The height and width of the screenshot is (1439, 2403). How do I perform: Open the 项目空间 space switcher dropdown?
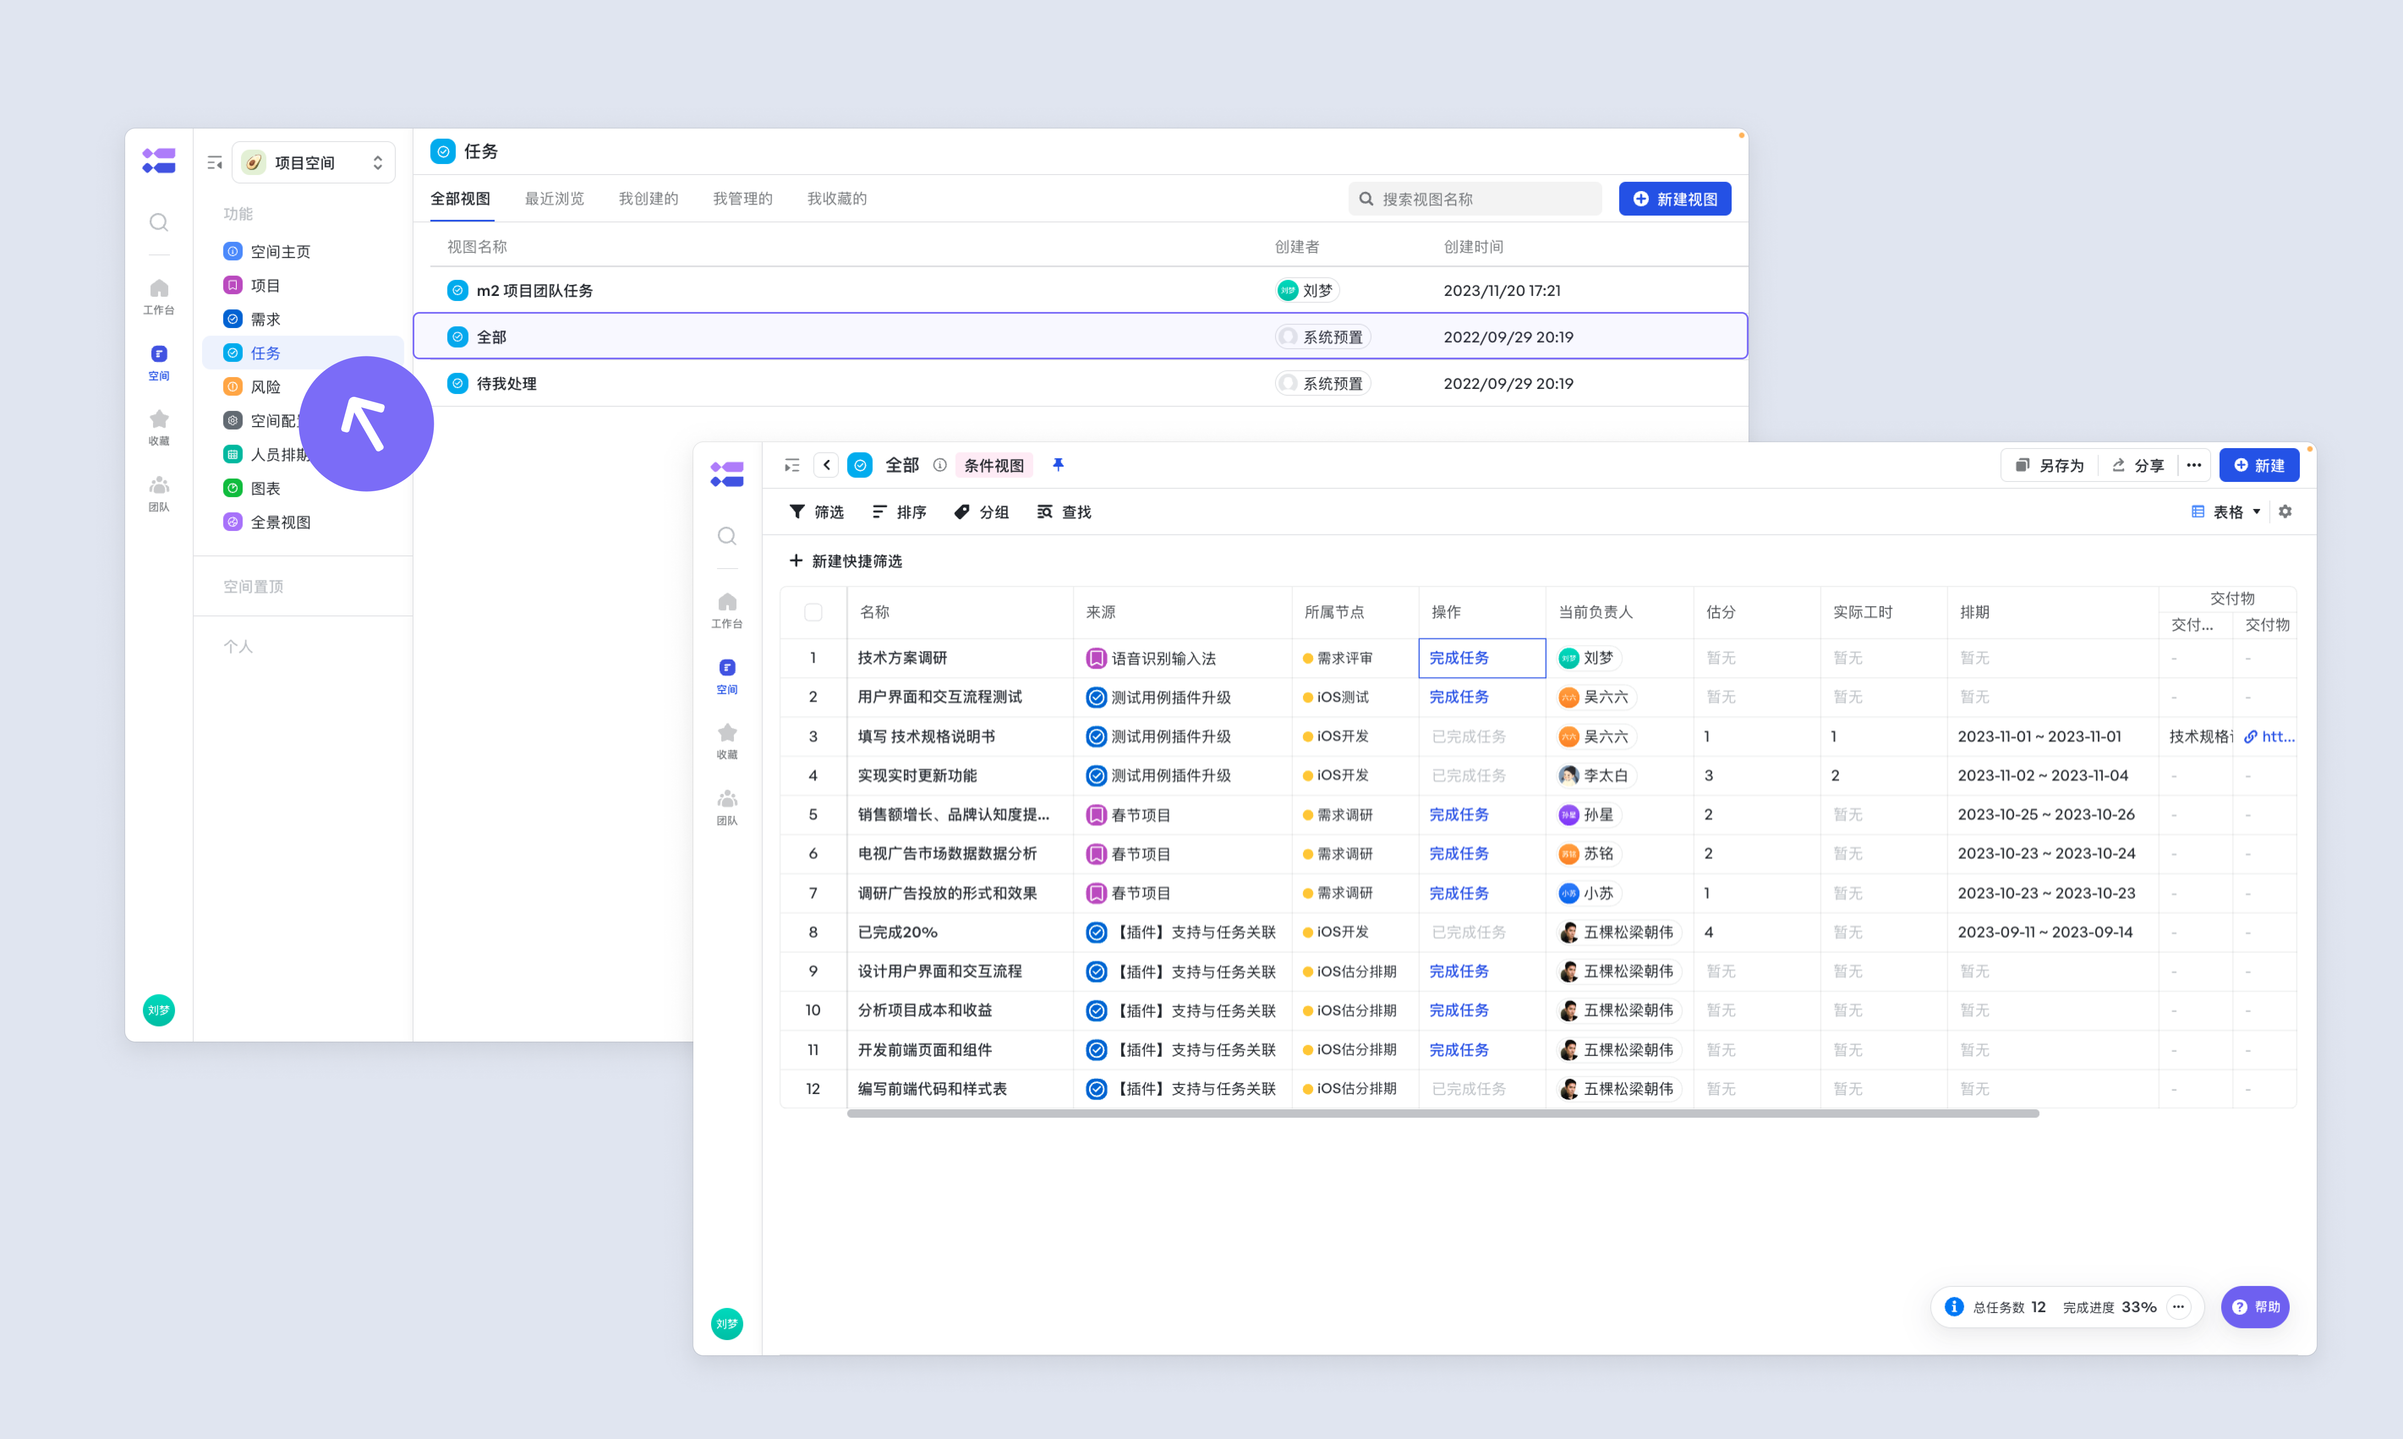click(x=313, y=163)
